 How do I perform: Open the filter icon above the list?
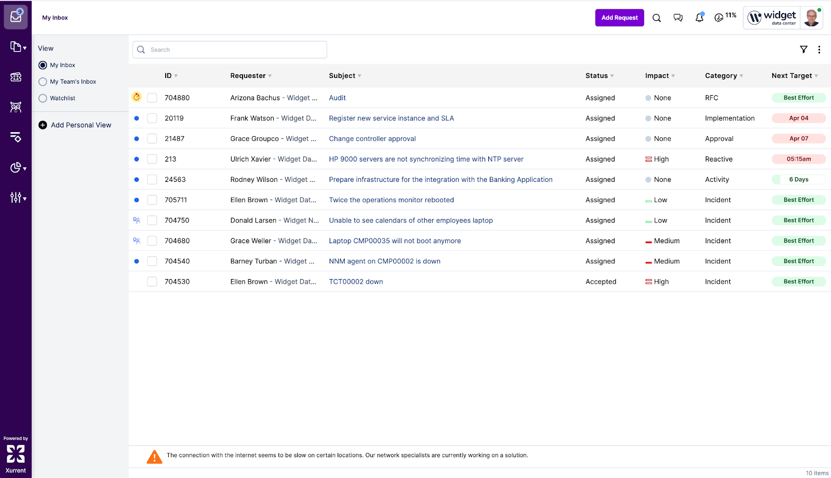point(803,49)
